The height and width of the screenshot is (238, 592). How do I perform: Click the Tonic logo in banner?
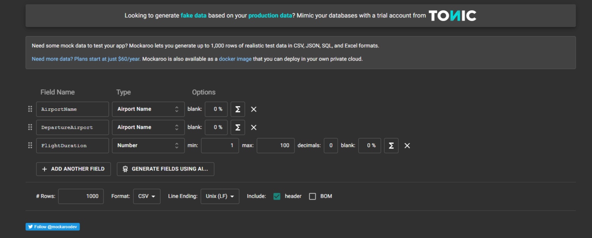[453, 16]
